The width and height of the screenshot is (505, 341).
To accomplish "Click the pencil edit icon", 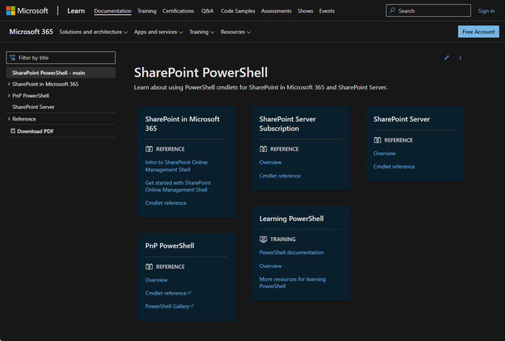I will click(446, 58).
